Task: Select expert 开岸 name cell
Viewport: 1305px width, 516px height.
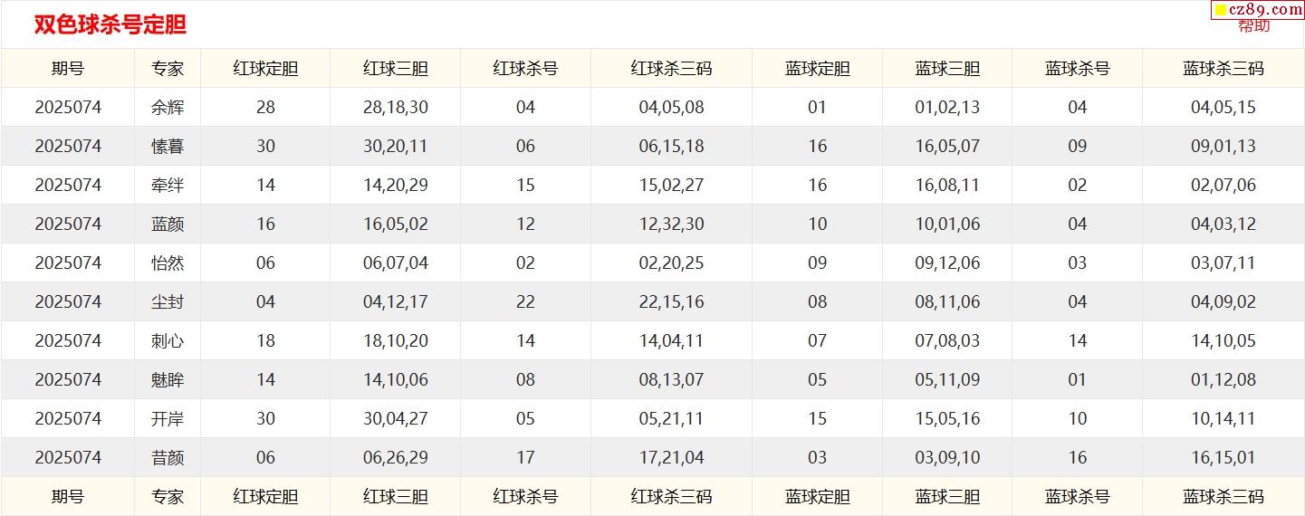Action: tap(168, 418)
